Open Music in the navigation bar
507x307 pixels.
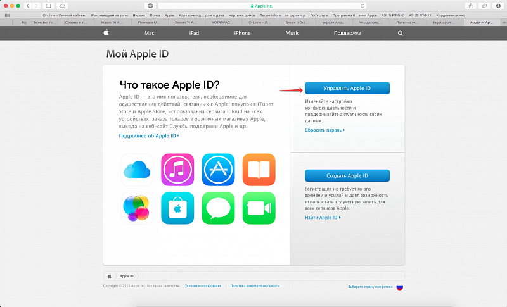pyautogui.click(x=292, y=33)
